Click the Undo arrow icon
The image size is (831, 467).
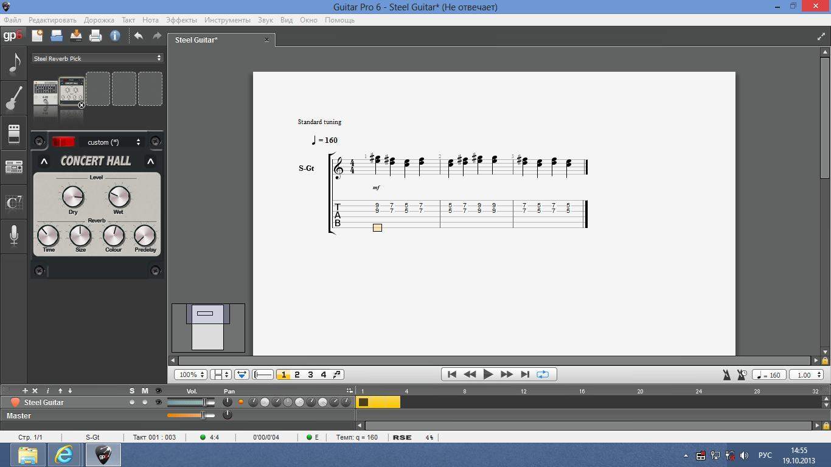(x=138, y=36)
